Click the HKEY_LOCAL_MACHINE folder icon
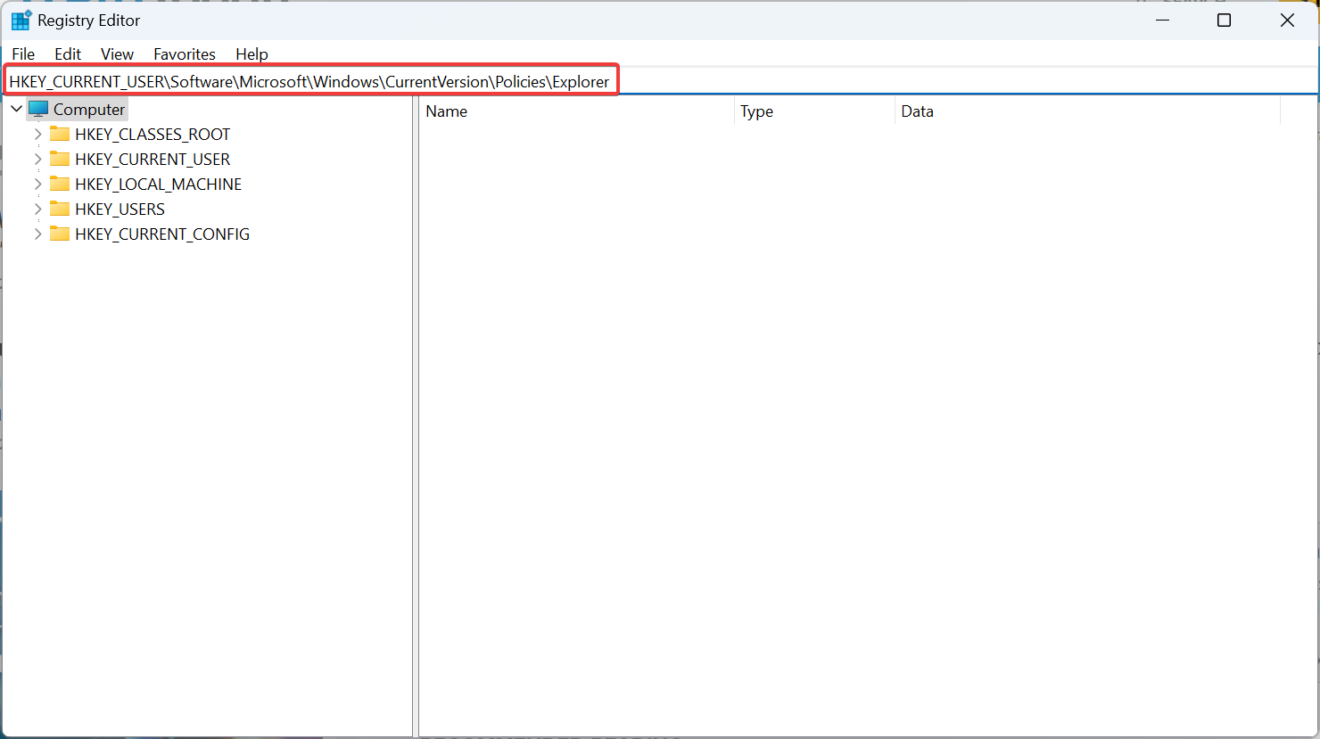 coord(60,185)
